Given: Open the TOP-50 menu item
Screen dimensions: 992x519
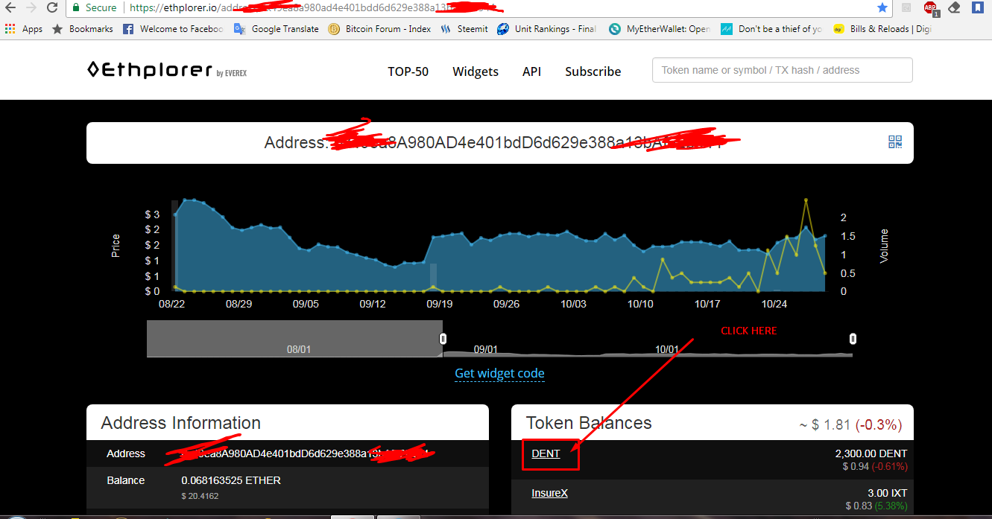Looking at the screenshot, I should click(408, 71).
